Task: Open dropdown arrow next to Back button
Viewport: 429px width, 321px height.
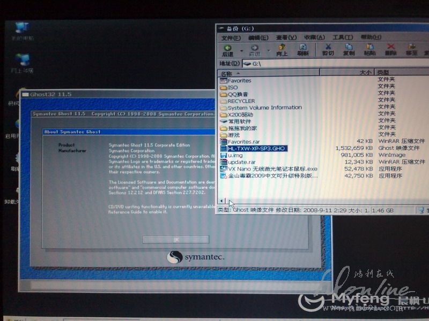Action: pos(242,51)
